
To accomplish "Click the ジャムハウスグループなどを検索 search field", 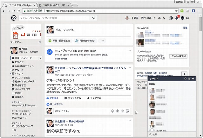I will pyautogui.click(x=54, y=18).
